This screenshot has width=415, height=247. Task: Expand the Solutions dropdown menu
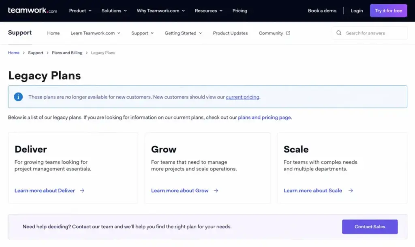click(x=114, y=11)
